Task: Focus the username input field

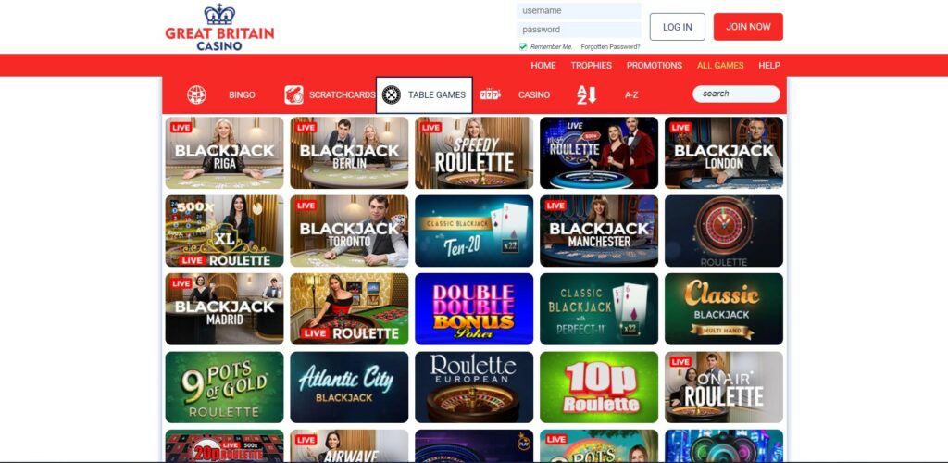Action: tap(579, 10)
